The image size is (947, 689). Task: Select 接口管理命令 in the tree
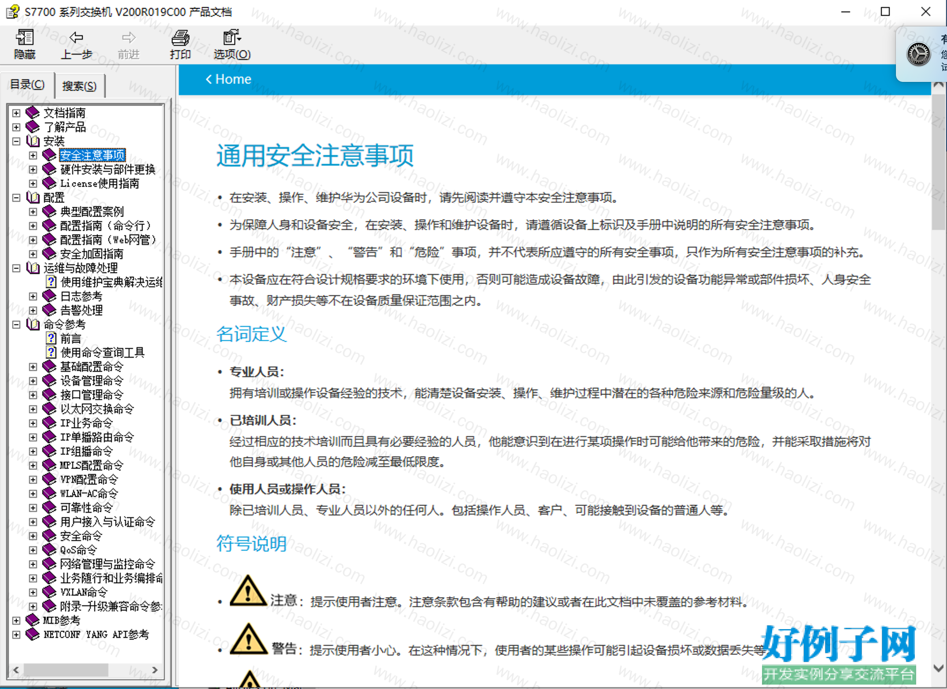pyautogui.click(x=92, y=395)
